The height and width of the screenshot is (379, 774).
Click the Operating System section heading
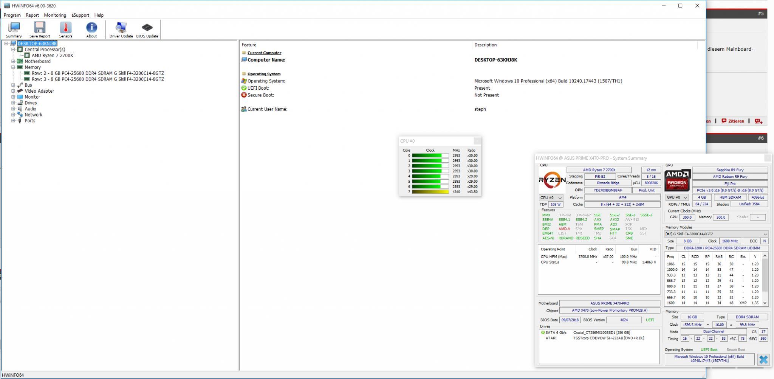click(264, 74)
